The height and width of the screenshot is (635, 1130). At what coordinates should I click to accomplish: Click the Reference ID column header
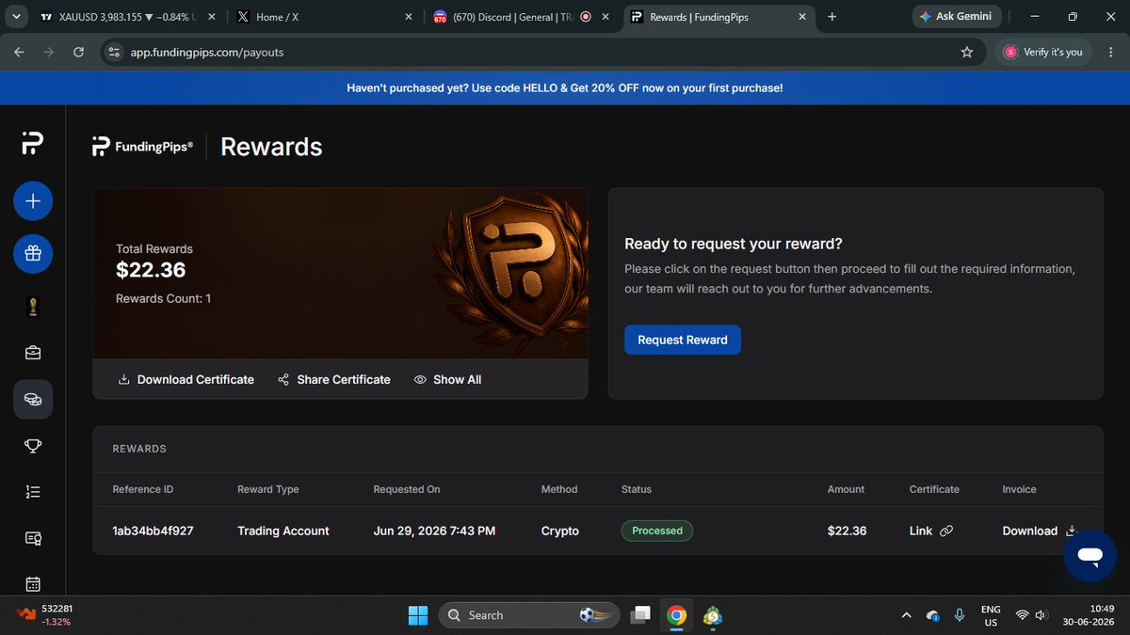(143, 489)
